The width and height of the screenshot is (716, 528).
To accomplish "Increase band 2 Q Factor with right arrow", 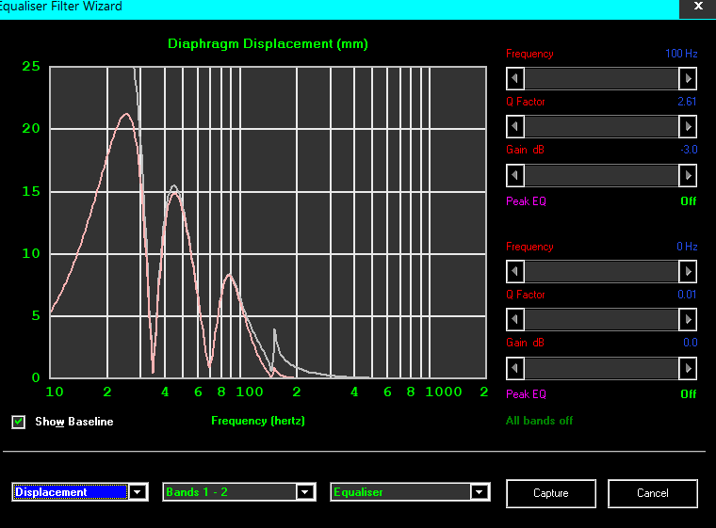I will pos(688,319).
